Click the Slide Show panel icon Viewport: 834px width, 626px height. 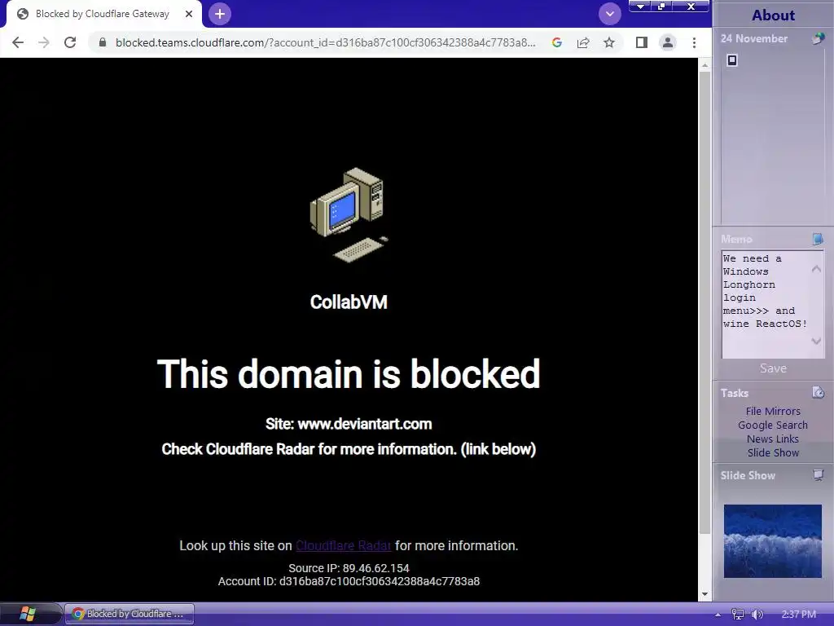pyautogui.click(x=818, y=475)
